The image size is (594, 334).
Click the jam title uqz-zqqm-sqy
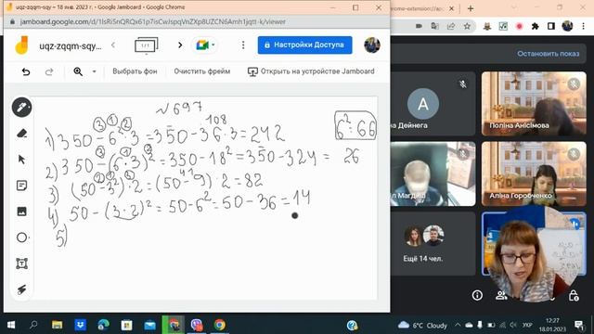[x=71, y=46]
